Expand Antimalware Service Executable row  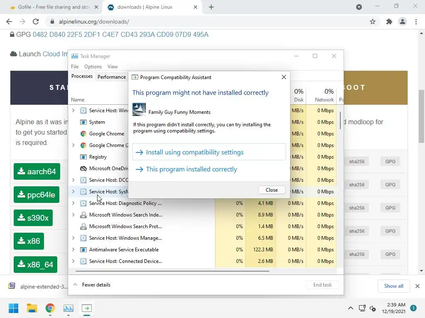click(73, 250)
